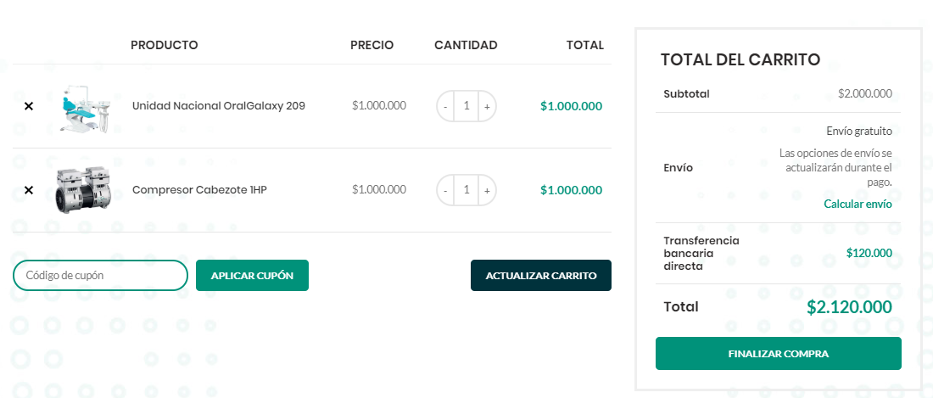
Task: Click the Actualizar Carrito button
Action: coord(541,276)
